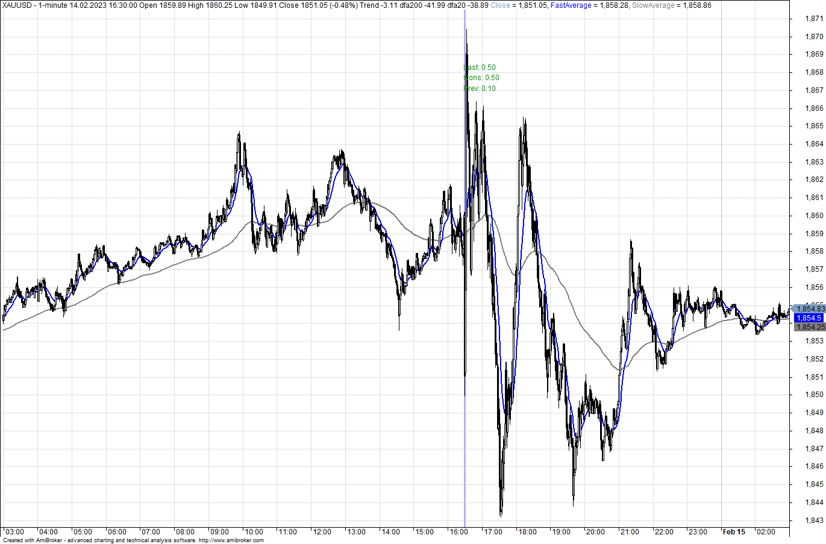Click the 07:00 time axis label
Screen dimensions: 826x544
pos(151,532)
